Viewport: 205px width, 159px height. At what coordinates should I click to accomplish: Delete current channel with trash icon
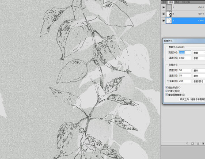click(203, 144)
